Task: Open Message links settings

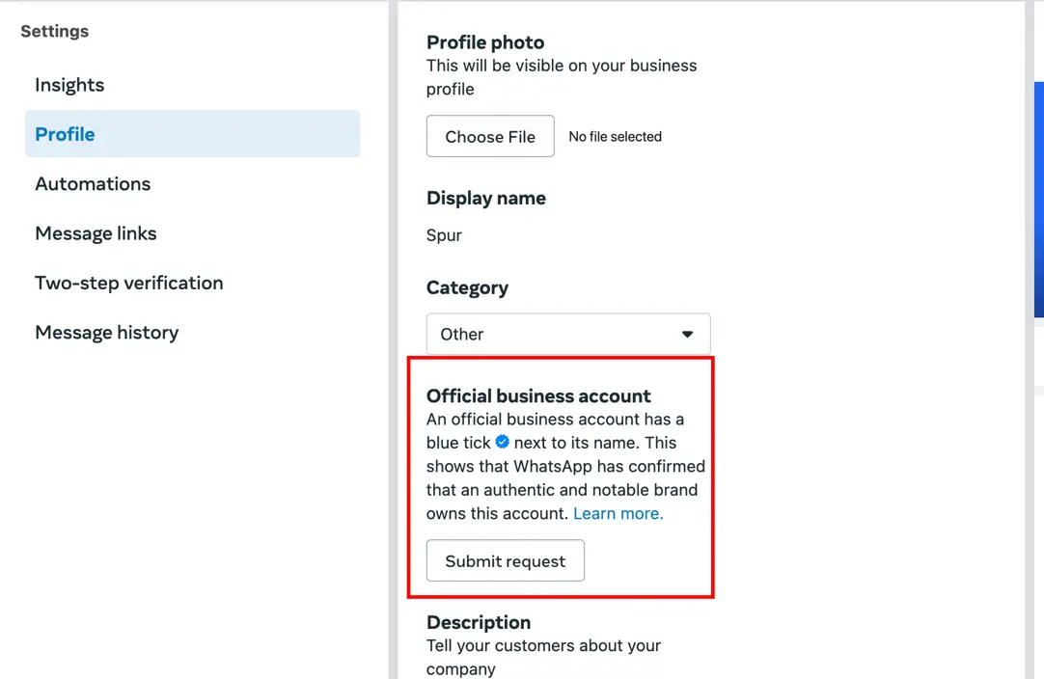Action: 96,233
